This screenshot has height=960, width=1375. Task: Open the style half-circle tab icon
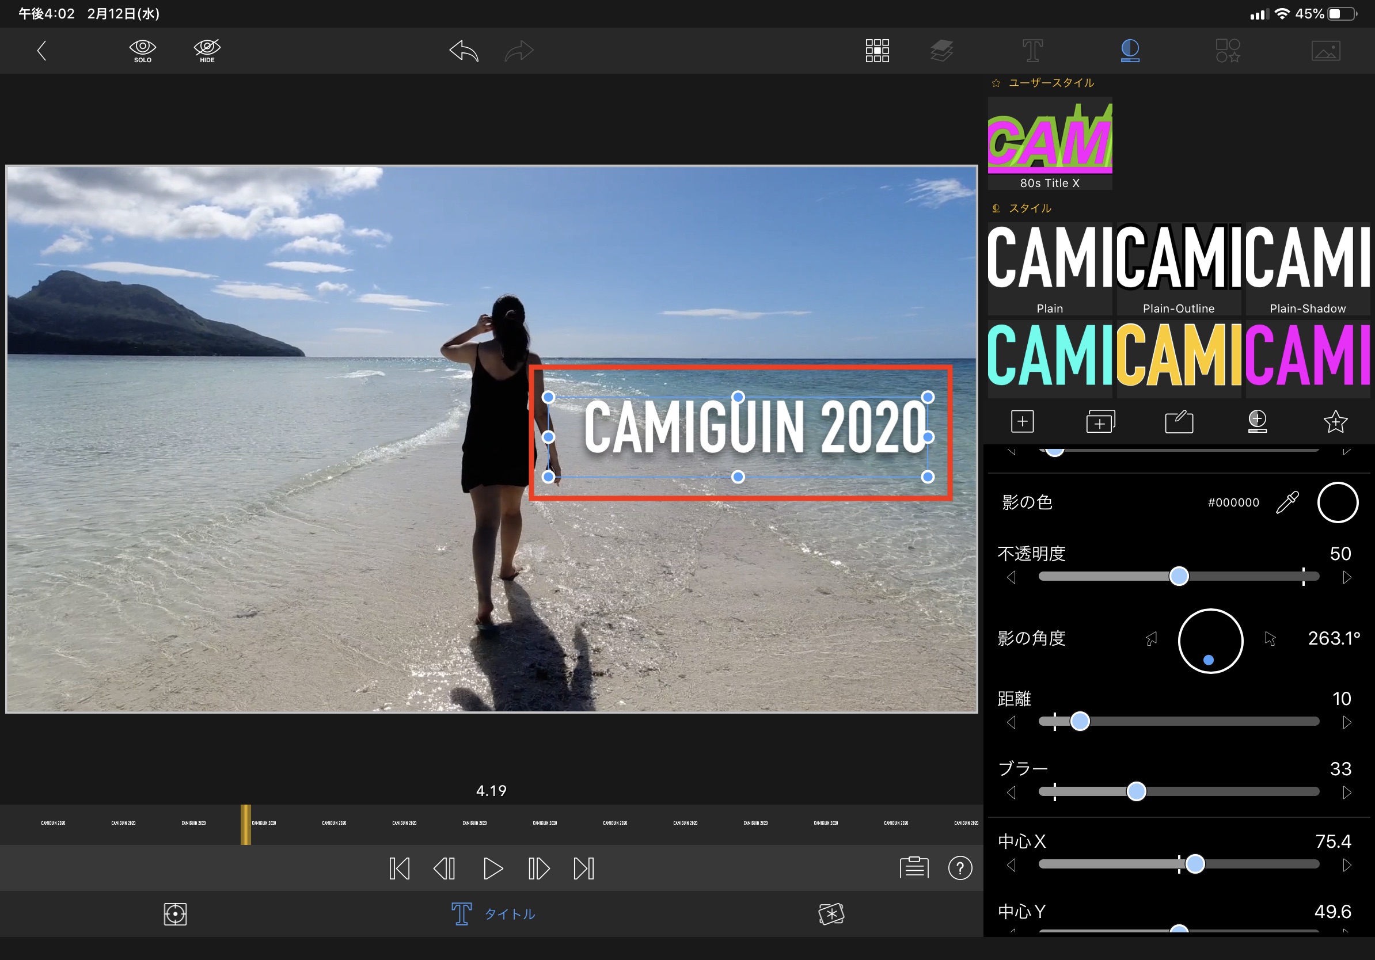(x=1130, y=51)
